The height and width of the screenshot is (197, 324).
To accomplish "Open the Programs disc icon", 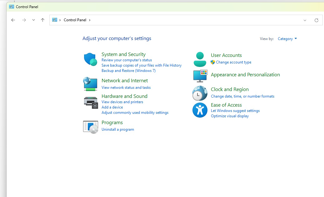I will coord(91,127).
